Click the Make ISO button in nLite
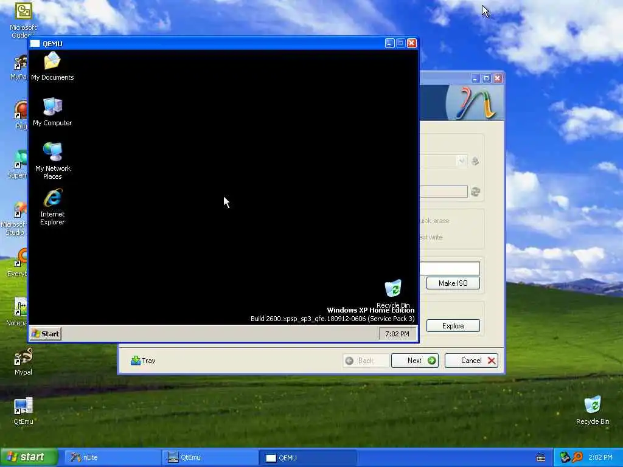The width and height of the screenshot is (623, 467). click(x=453, y=283)
